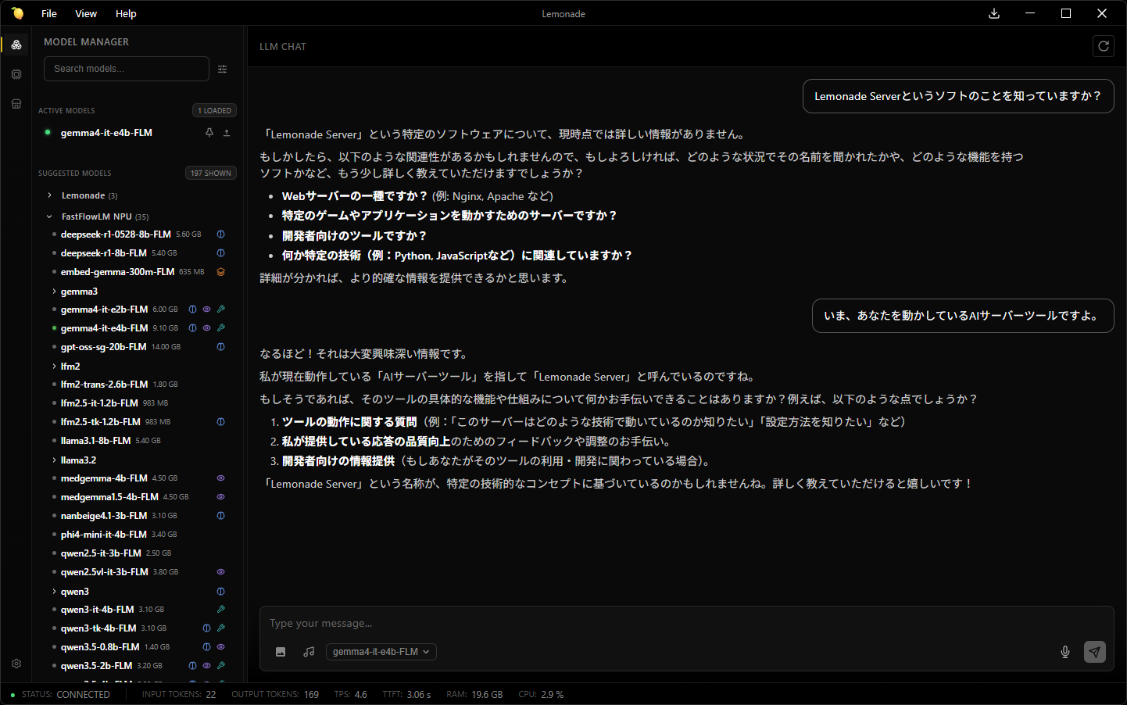Select lfm2.5-it-1.2b-FLM model
The height and width of the screenshot is (705, 1127).
tap(99, 403)
